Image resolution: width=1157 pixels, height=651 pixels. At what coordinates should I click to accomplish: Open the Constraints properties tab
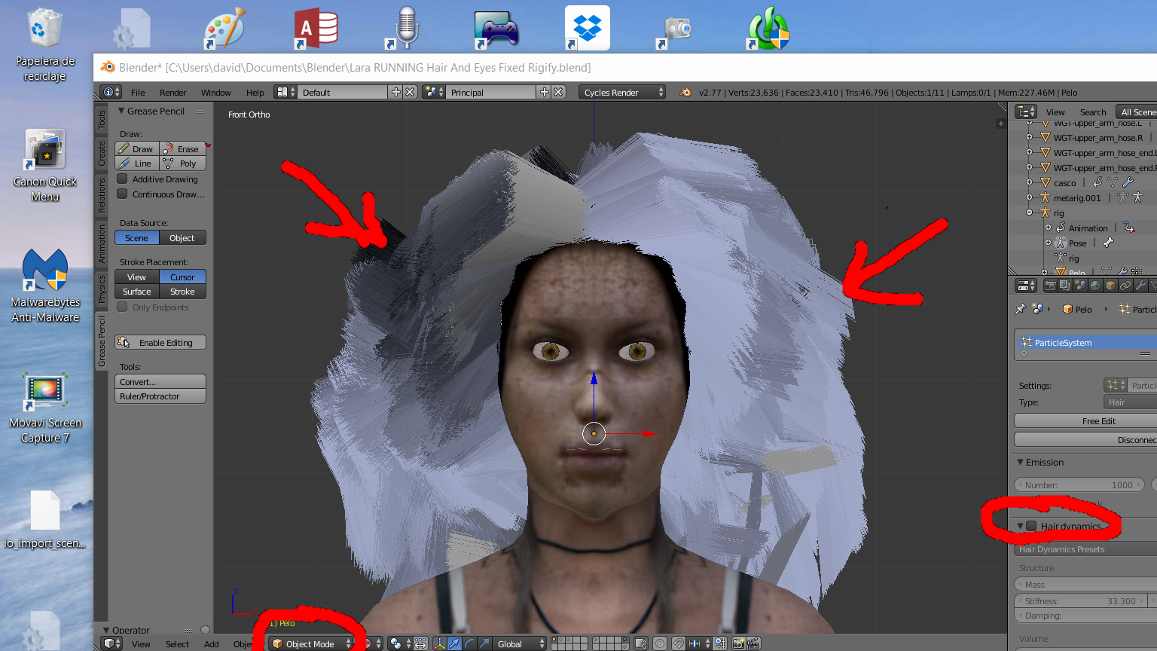pos(1125,286)
